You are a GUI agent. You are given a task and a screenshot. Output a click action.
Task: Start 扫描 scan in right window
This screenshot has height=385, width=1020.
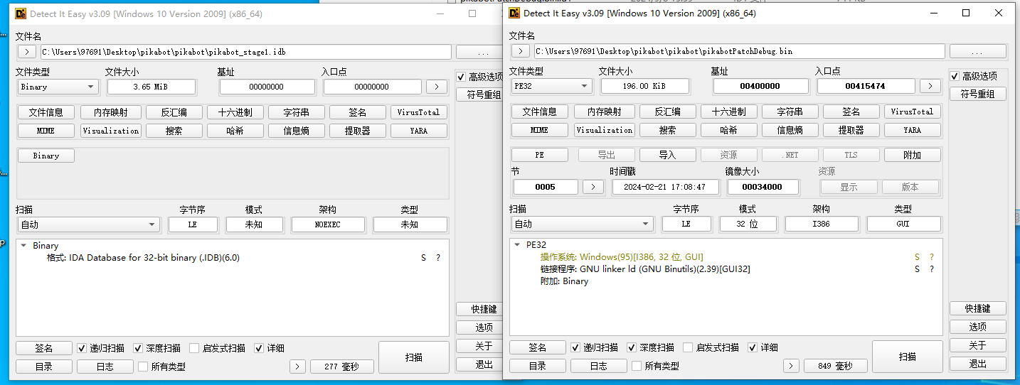click(x=907, y=357)
